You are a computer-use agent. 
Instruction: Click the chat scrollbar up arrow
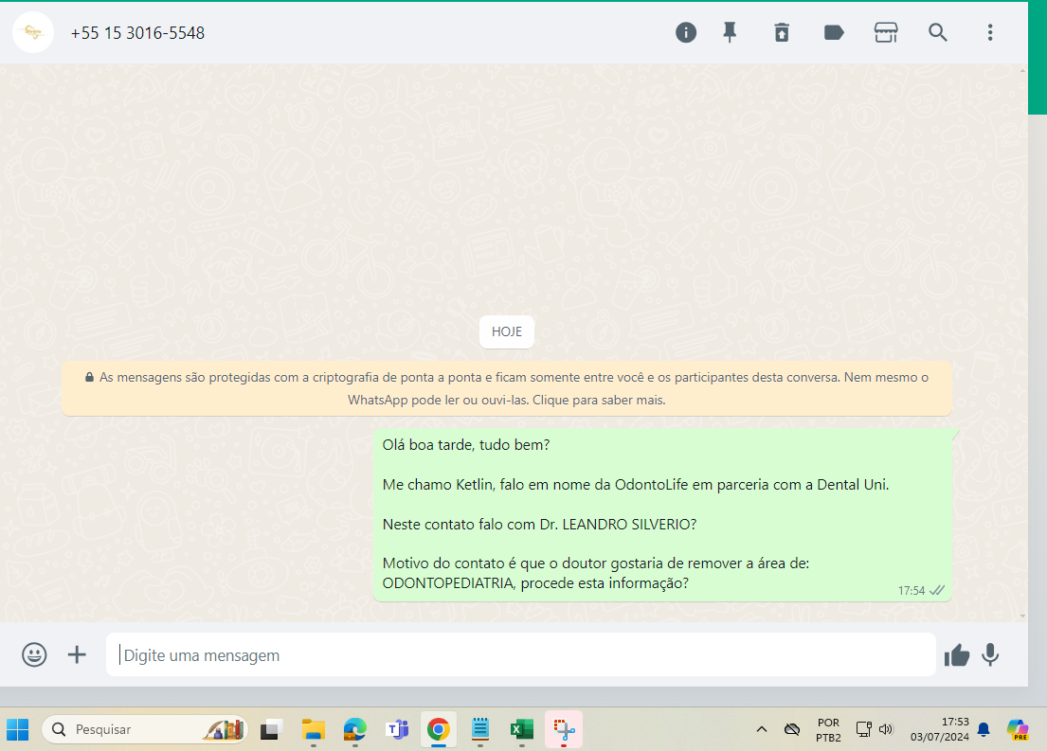click(x=1023, y=70)
